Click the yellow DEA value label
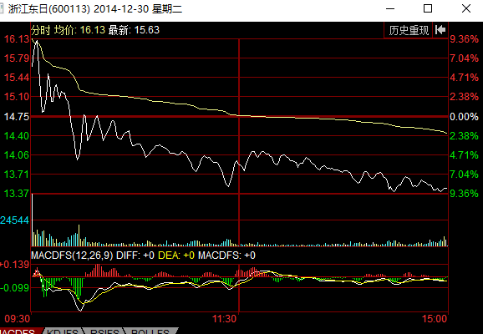This screenshot has width=483, height=334. [x=176, y=256]
